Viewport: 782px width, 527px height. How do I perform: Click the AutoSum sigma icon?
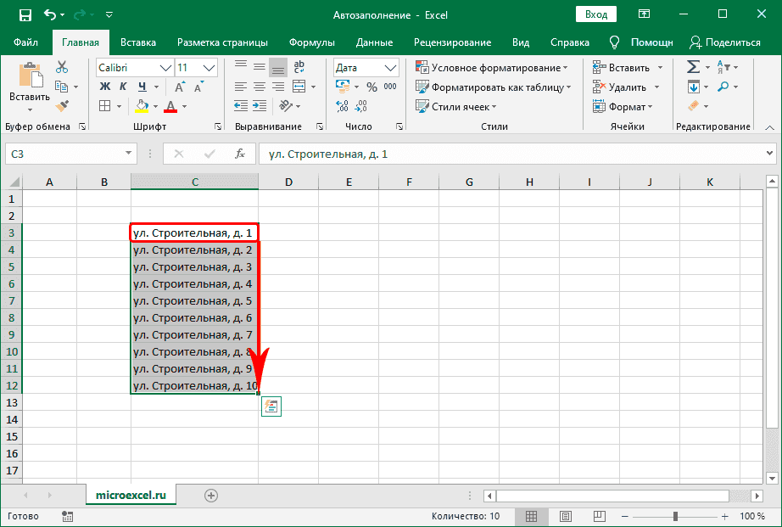[x=693, y=67]
